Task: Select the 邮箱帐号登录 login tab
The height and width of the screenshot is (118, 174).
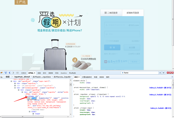Action: [x=133, y=13]
